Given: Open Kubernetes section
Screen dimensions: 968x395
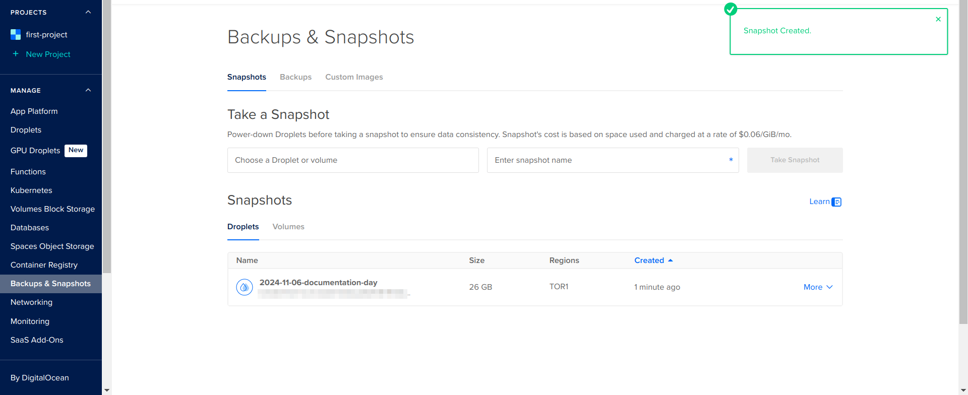Looking at the screenshot, I should coord(31,190).
